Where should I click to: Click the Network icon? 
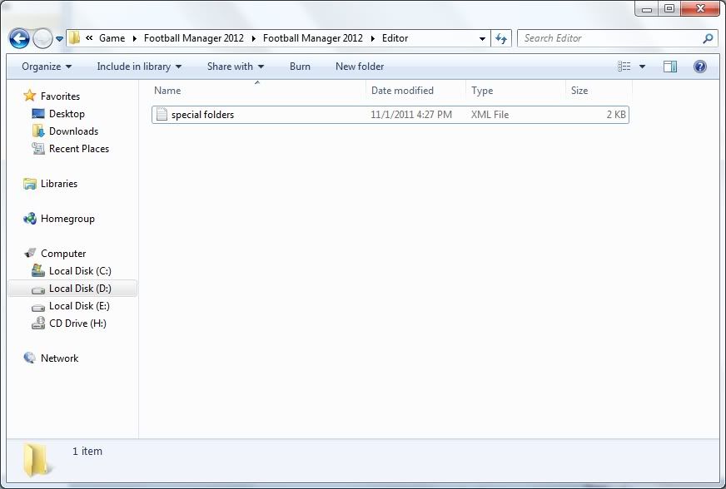click(x=30, y=358)
